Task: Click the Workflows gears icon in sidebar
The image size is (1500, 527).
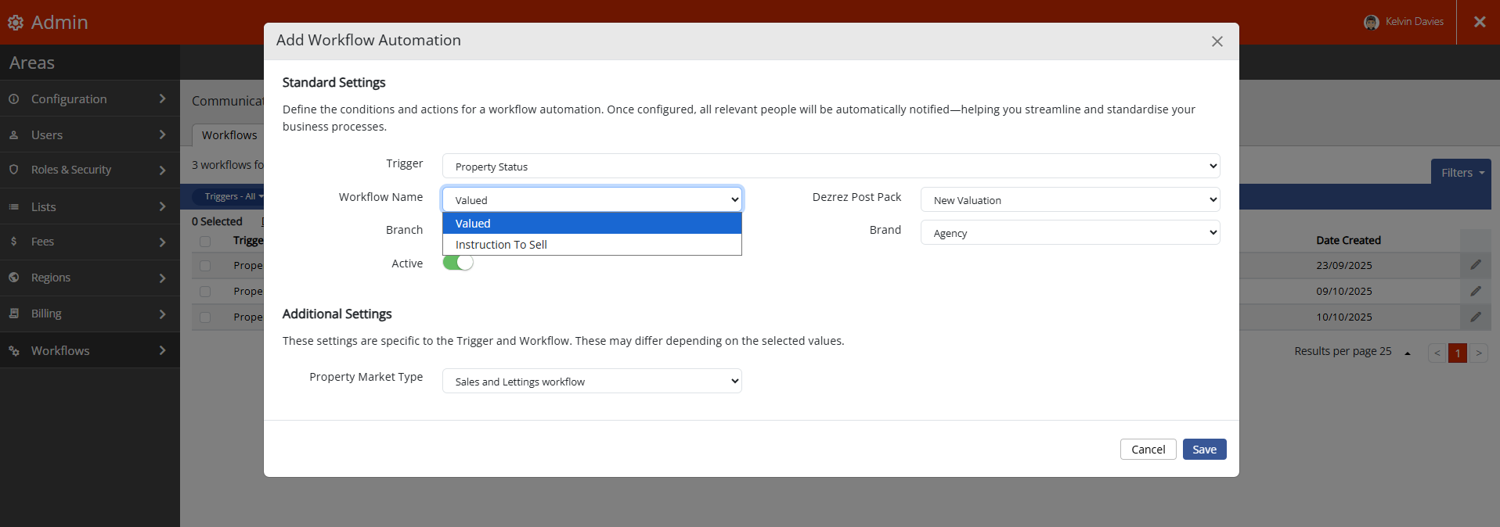Action: click(x=14, y=351)
